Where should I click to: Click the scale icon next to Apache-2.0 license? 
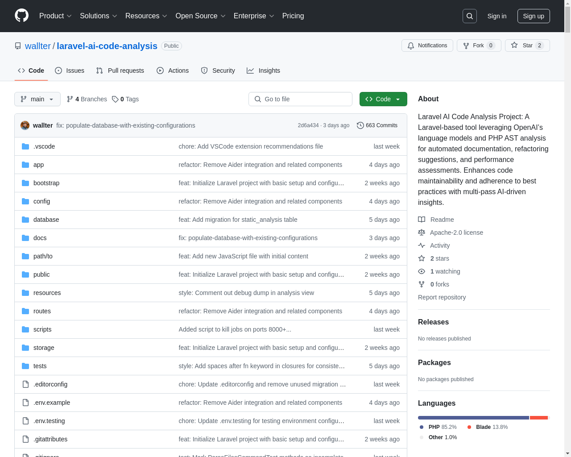coord(422,233)
